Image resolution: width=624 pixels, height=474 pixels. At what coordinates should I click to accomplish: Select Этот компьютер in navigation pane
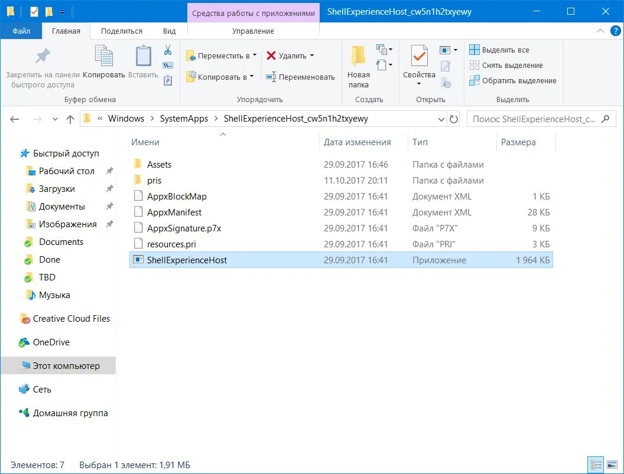58,365
